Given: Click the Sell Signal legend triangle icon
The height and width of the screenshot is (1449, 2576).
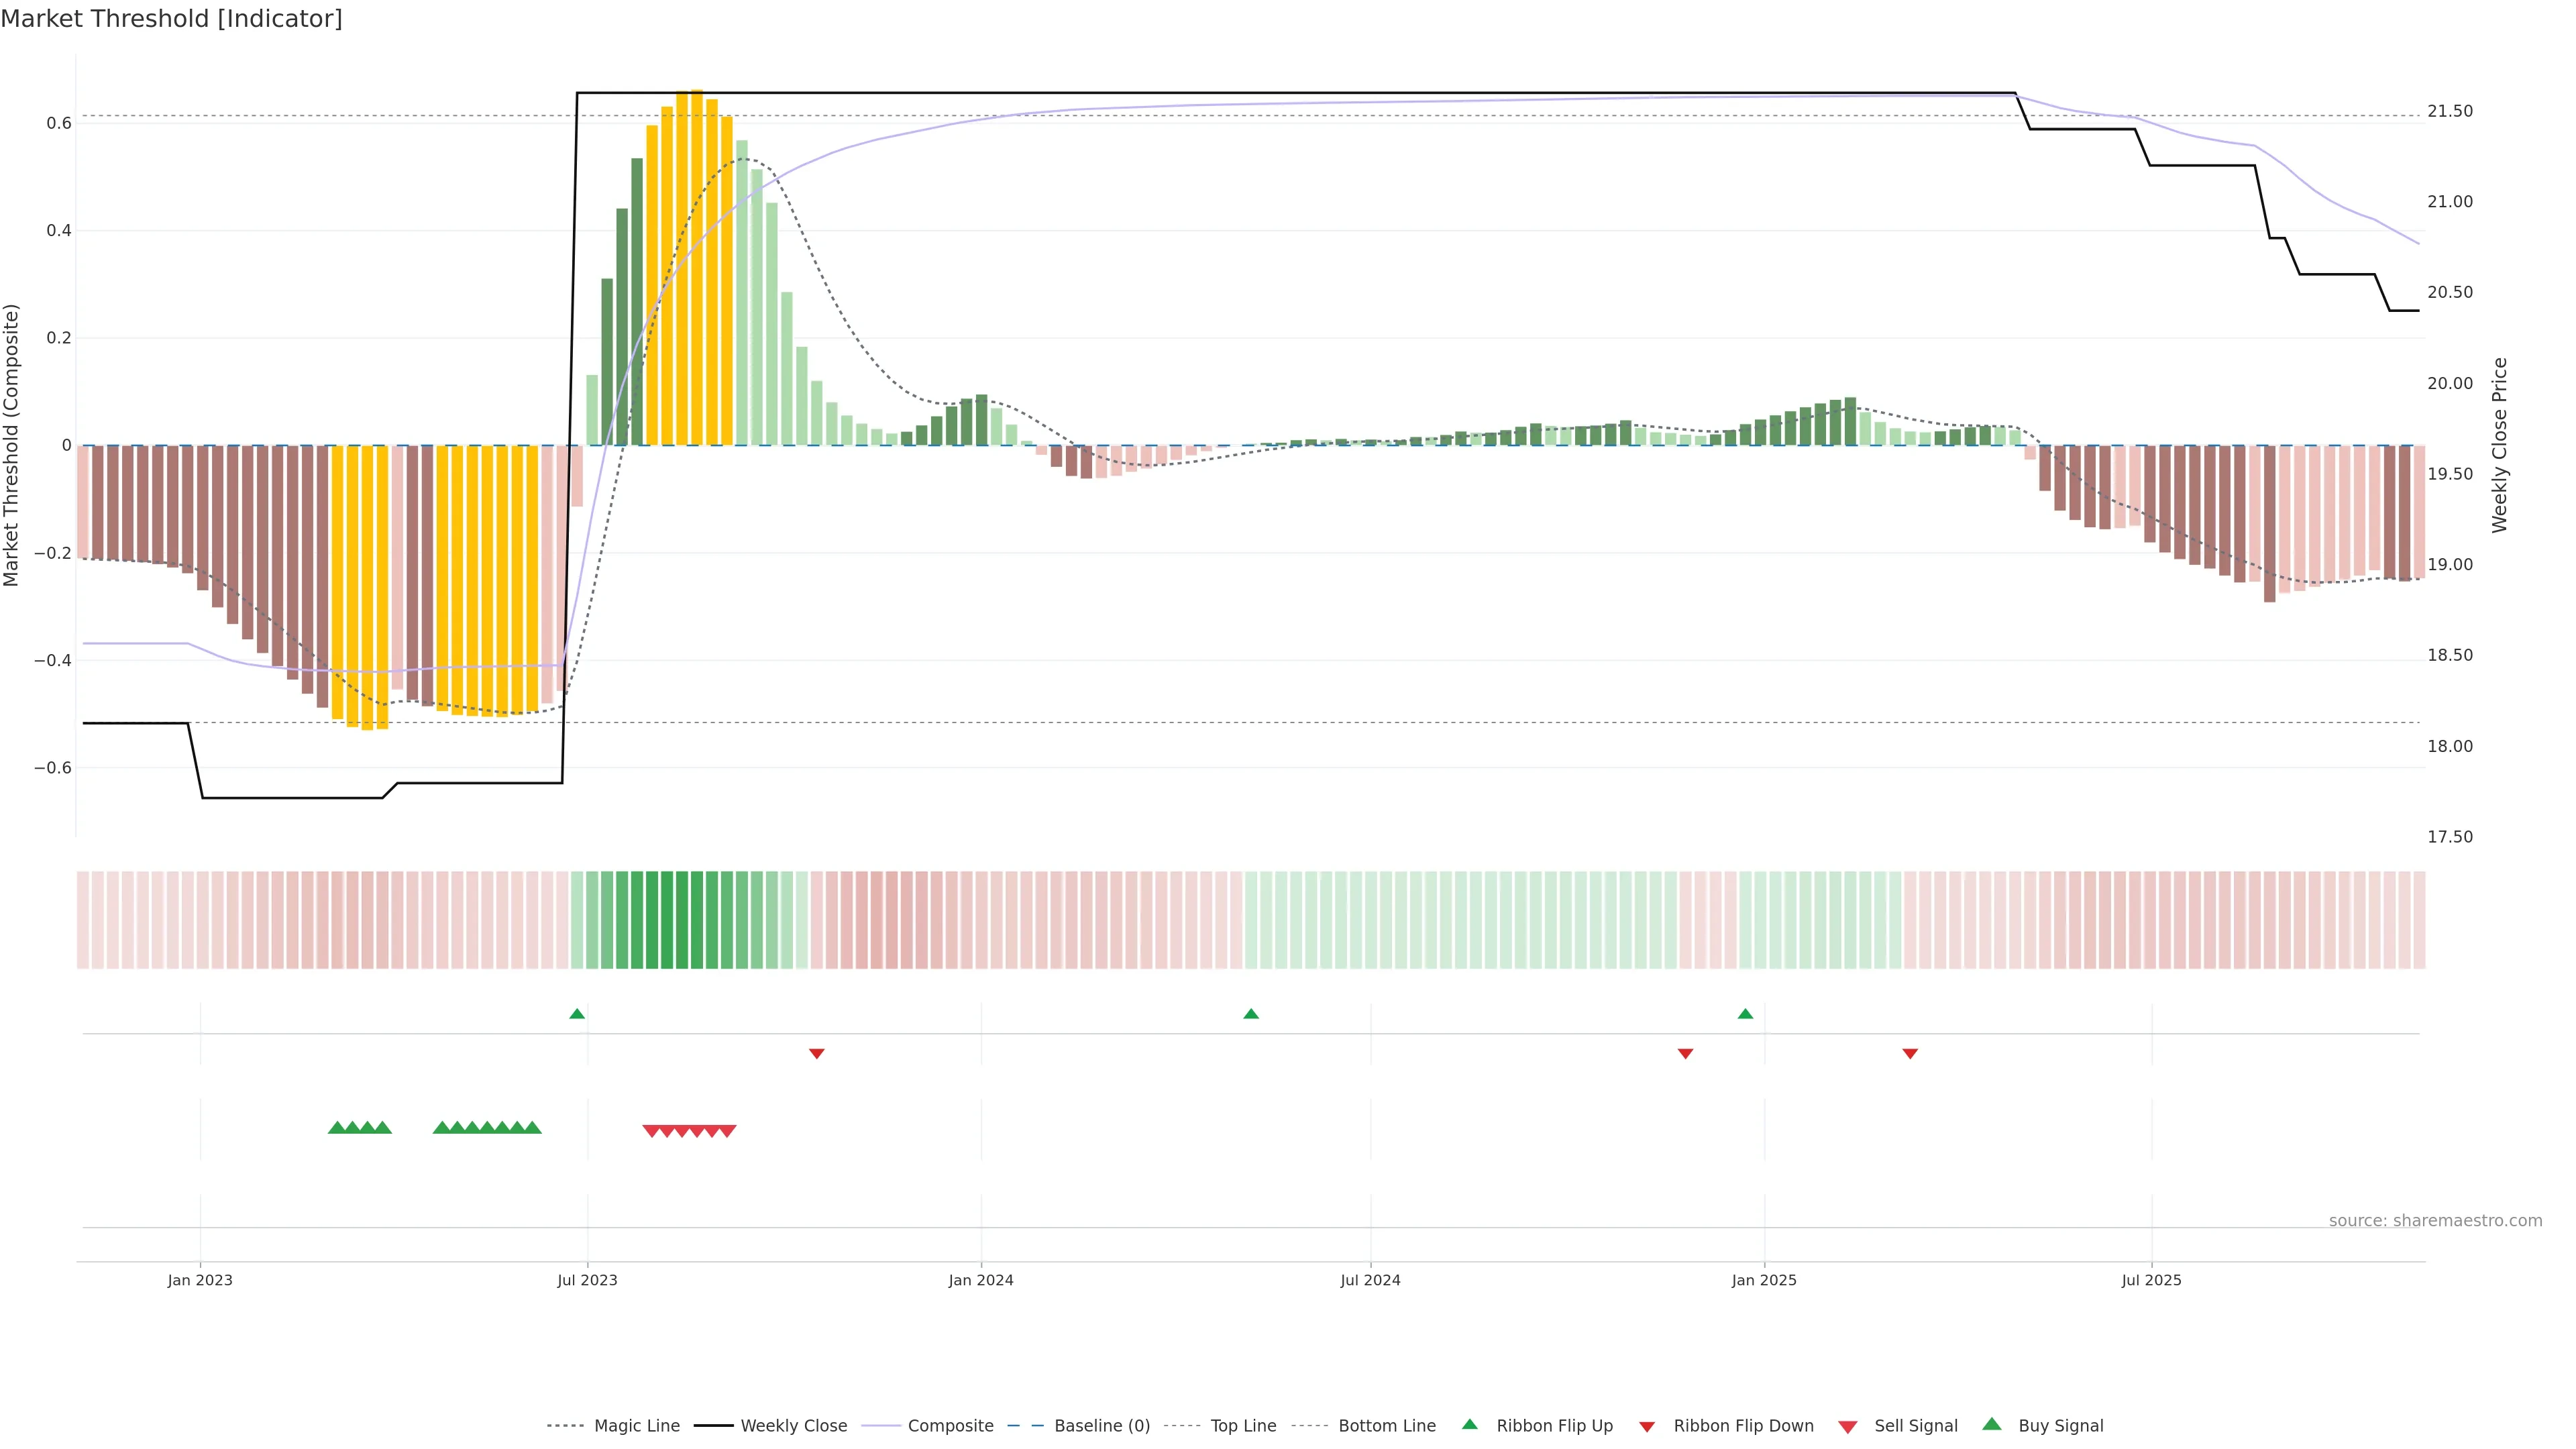Looking at the screenshot, I should (x=1848, y=1427).
